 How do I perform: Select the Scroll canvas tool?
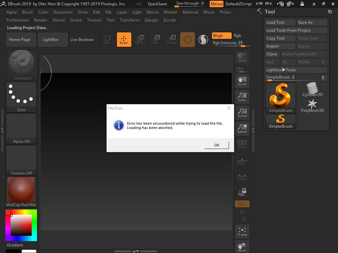click(242, 81)
